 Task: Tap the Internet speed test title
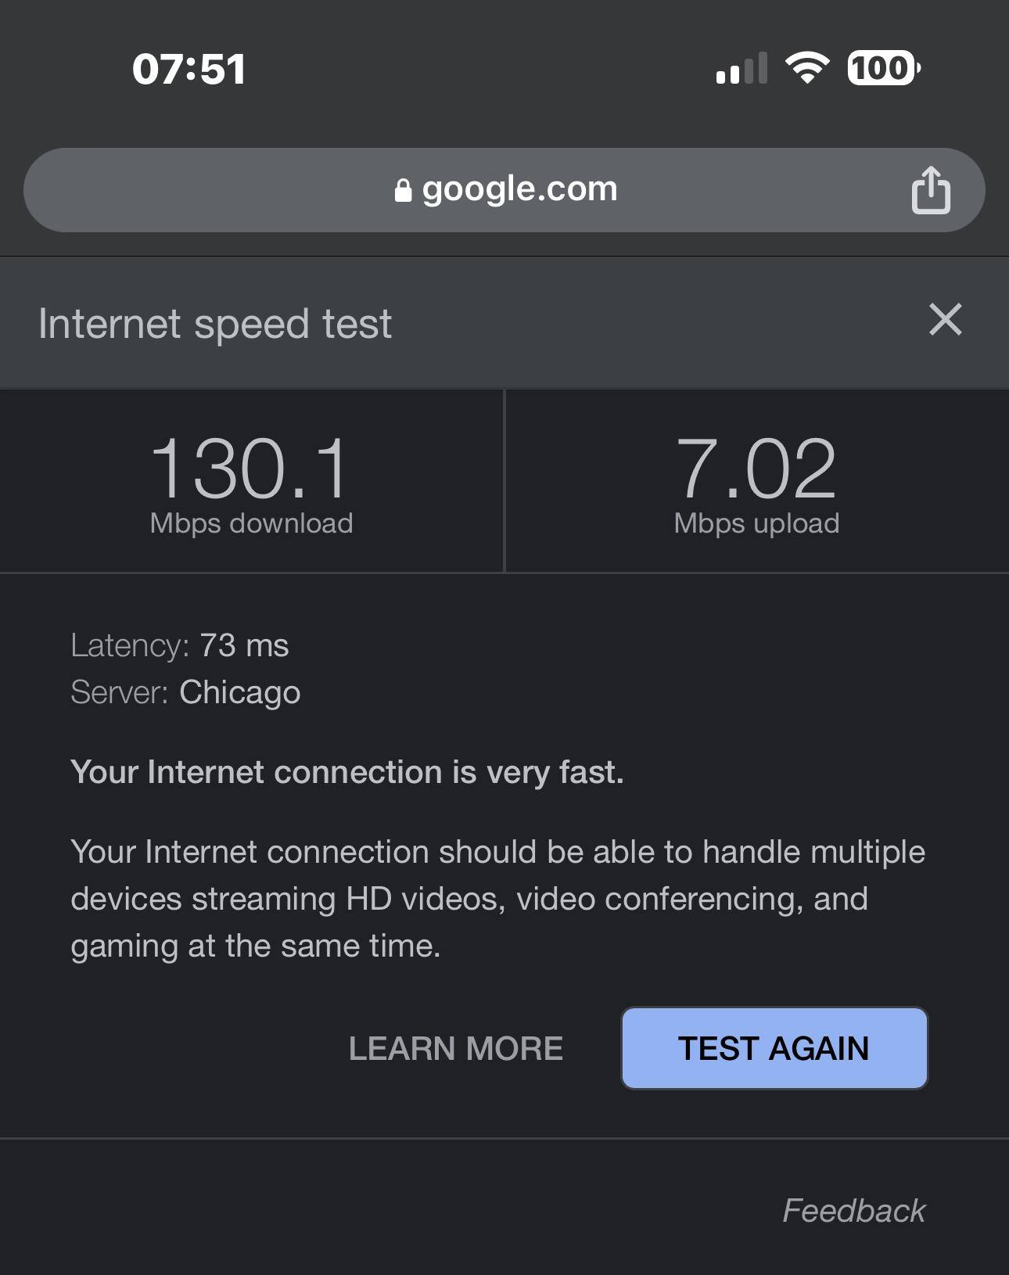(x=215, y=324)
